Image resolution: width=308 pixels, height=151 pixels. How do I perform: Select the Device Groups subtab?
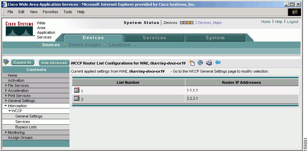(x=84, y=45)
